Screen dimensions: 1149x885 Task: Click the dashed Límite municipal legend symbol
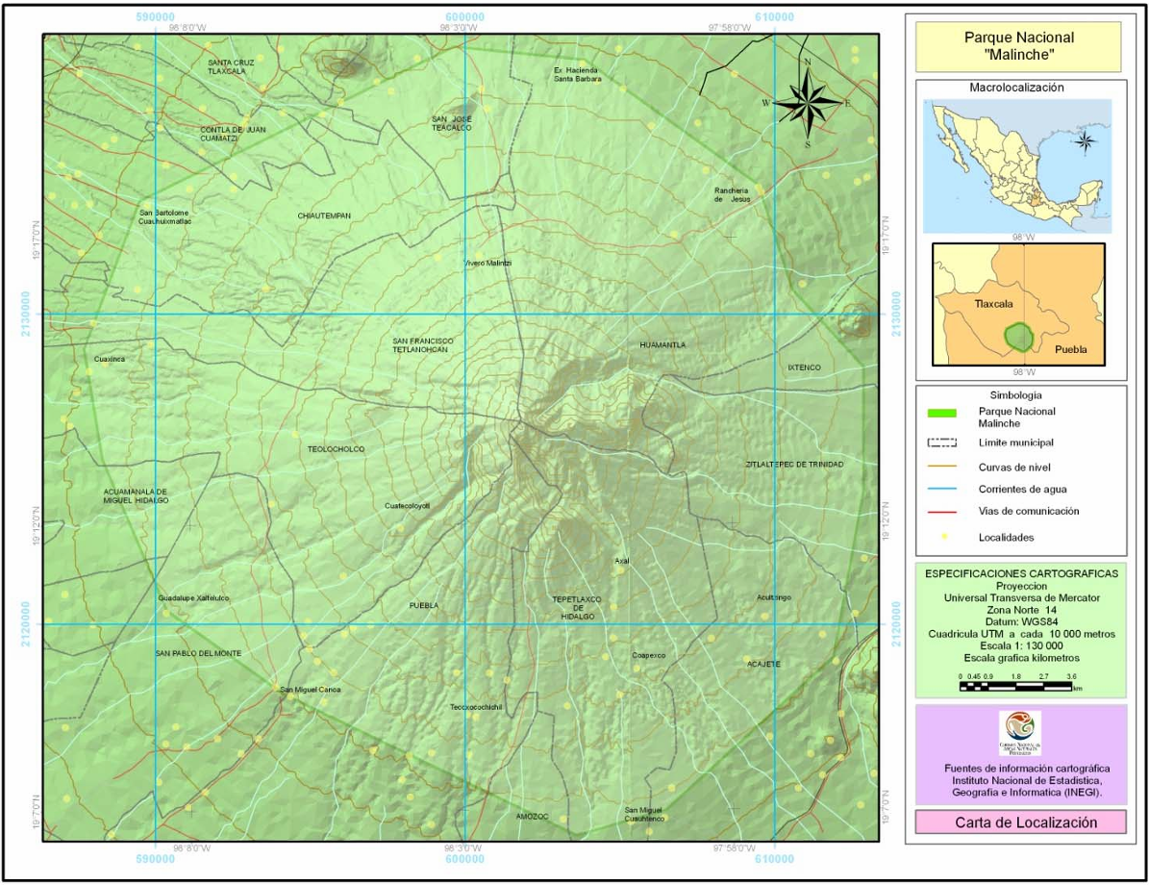[944, 442]
